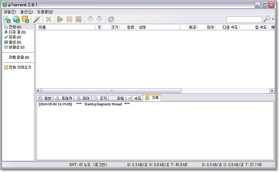
Task: Switch to the 피어 tab
Action: 83,98
